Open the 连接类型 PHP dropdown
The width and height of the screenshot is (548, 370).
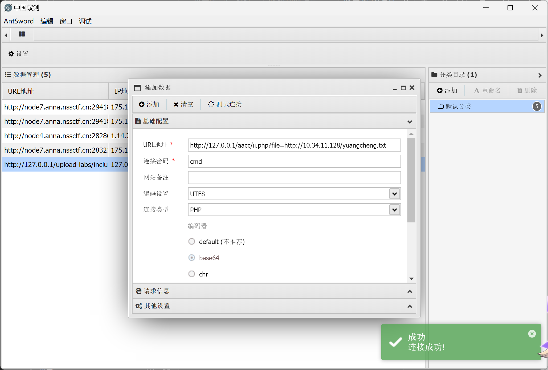point(395,210)
